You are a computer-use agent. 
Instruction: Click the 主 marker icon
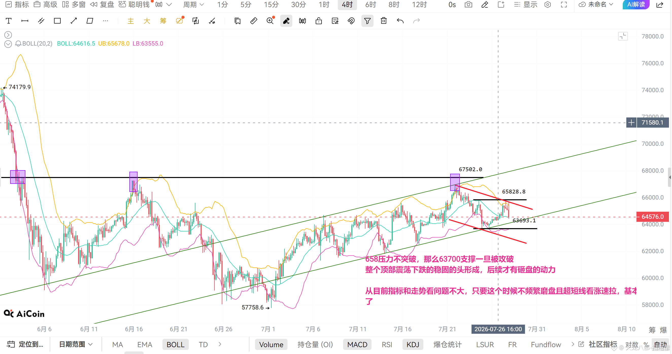[x=130, y=21]
